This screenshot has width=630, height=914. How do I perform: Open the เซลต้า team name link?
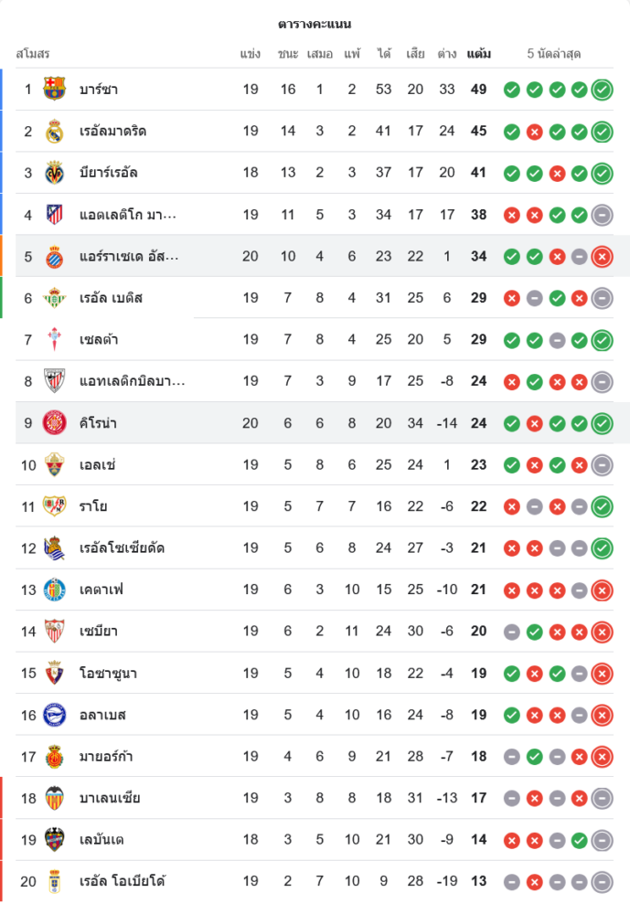pyautogui.click(x=99, y=340)
